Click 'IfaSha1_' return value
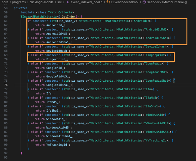 click(x=53, y=111)
